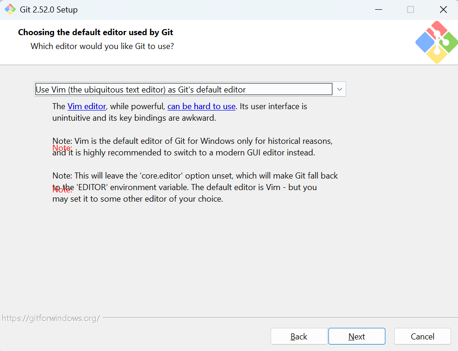
Task: Click the note about the 'core.editor' option unset
Action: [x=195, y=187]
